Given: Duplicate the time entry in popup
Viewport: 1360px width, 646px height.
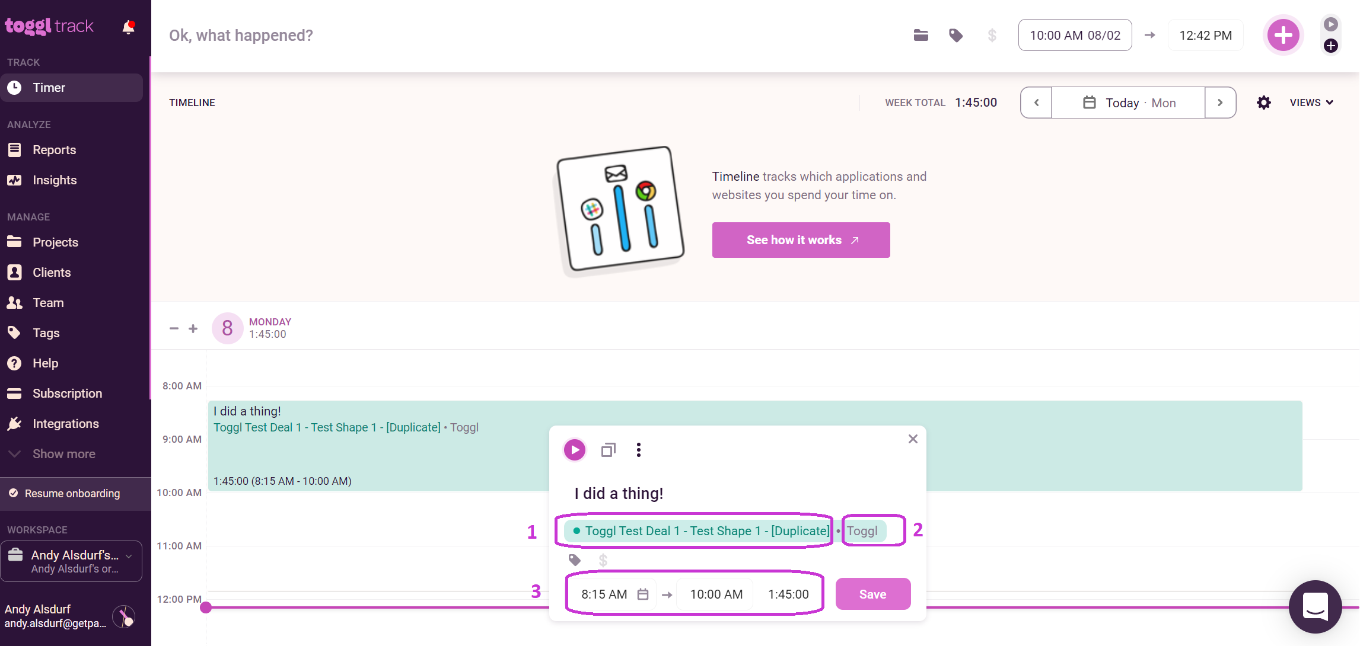Looking at the screenshot, I should tap(608, 450).
